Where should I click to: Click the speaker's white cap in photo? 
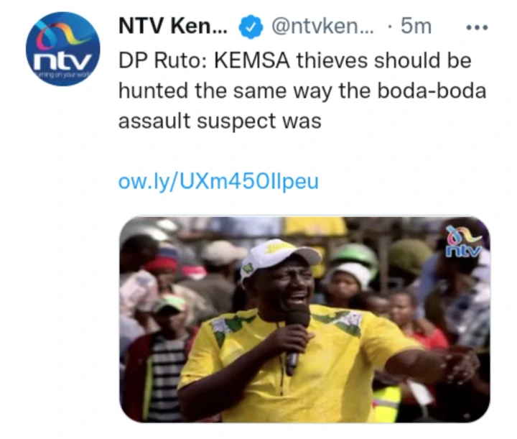[x=279, y=257]
